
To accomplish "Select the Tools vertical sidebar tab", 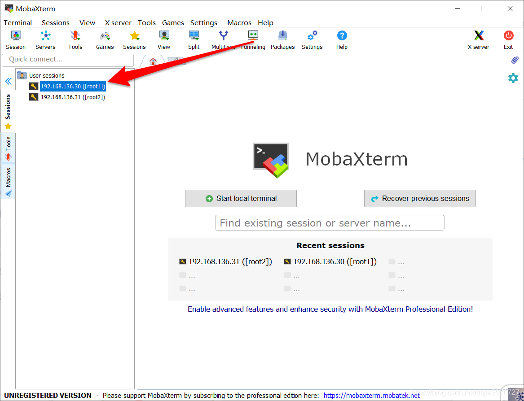I will coord(8,148).
